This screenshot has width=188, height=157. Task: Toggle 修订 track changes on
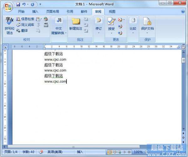tap(99, 21)
